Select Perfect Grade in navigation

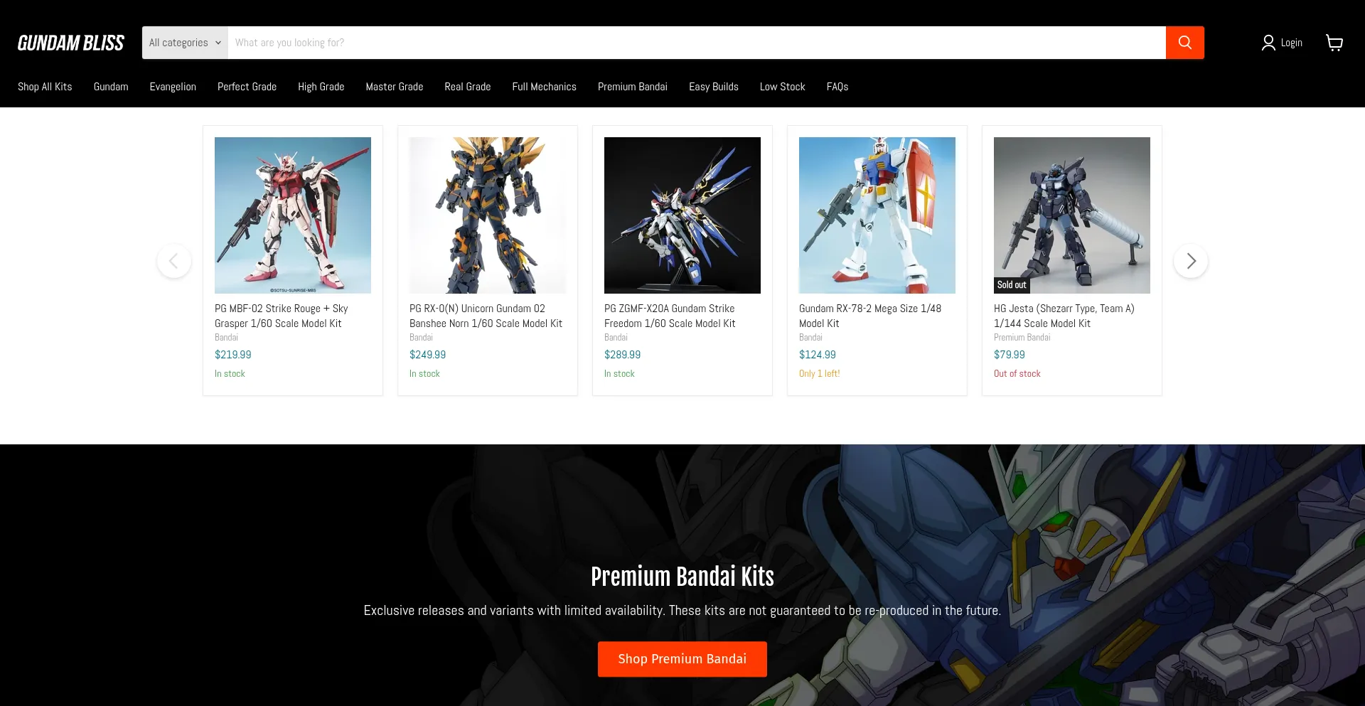pyautogui.click(x=247, y=87)
